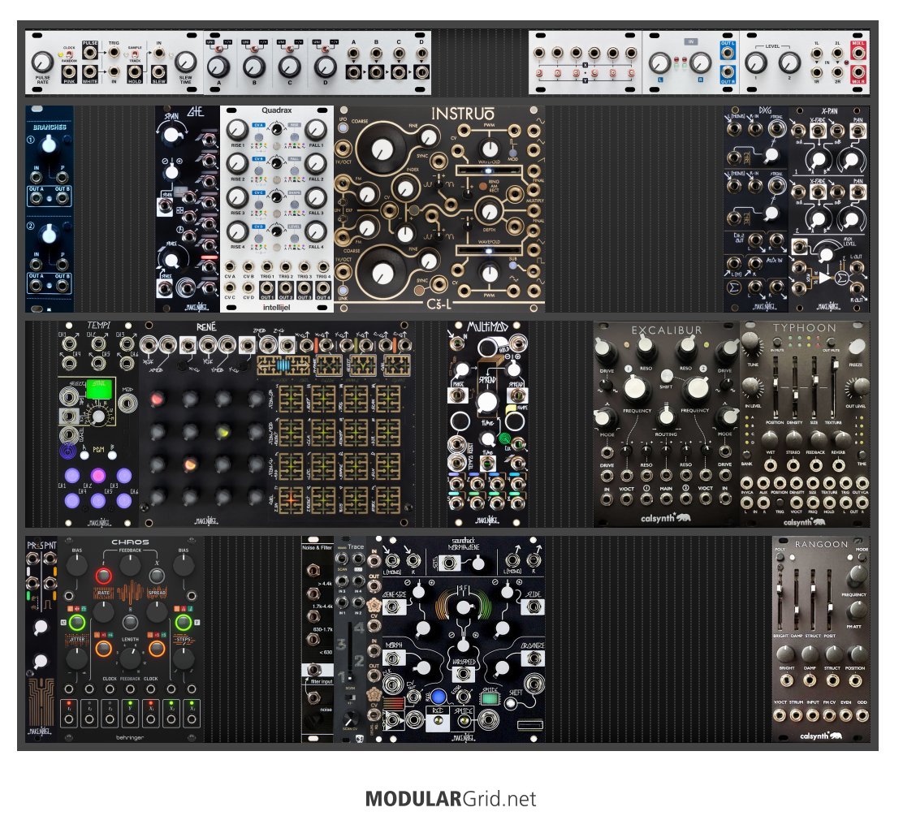Select the MULTIMOD module title
Screen dimensions: 903x816
coord(487,326)
